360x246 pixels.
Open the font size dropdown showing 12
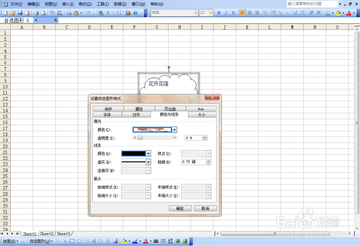coord(211,13)
